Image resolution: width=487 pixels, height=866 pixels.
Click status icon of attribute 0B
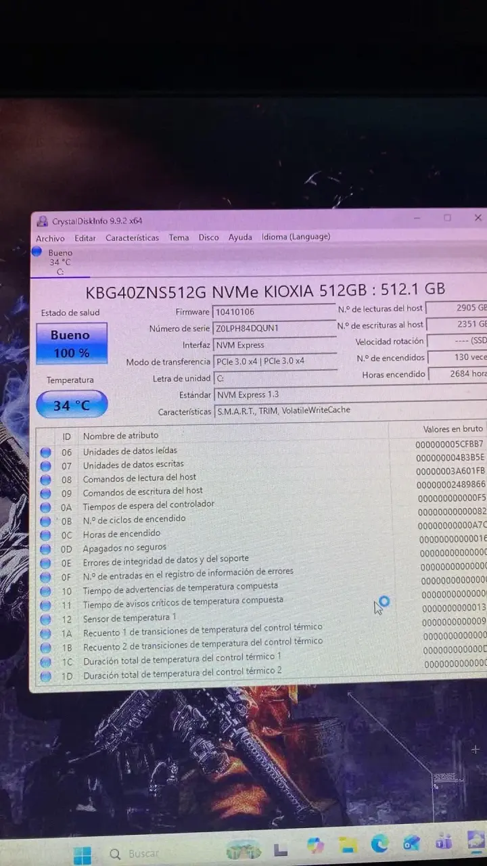[x=45, y=522]
